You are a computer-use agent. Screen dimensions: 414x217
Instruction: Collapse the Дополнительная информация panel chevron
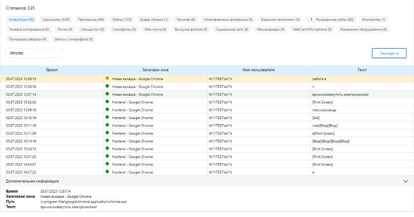click(x=406, y=181)
